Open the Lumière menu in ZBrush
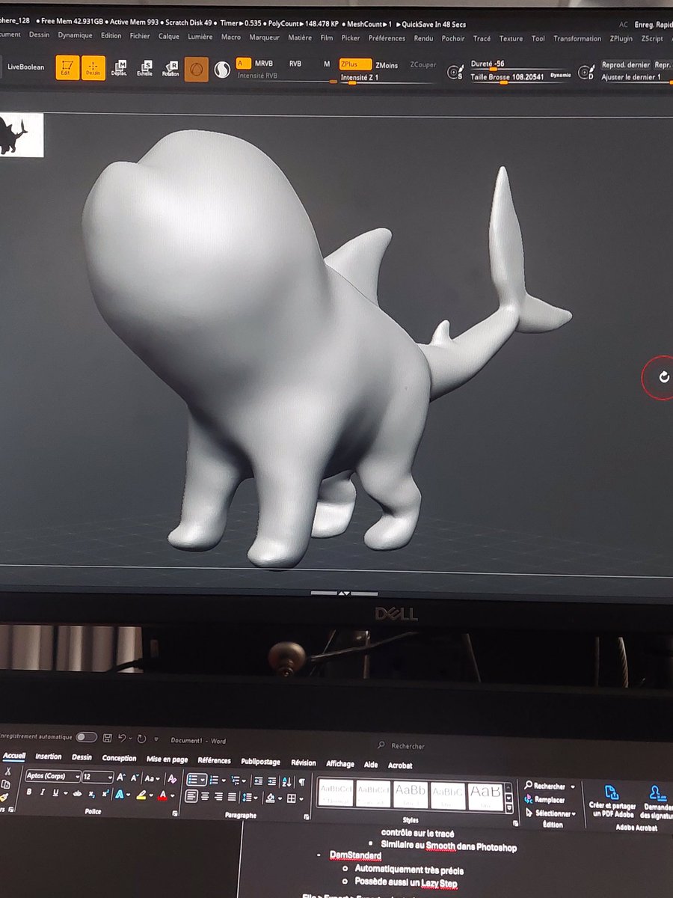The image size is (673, 898). [200, 37]
